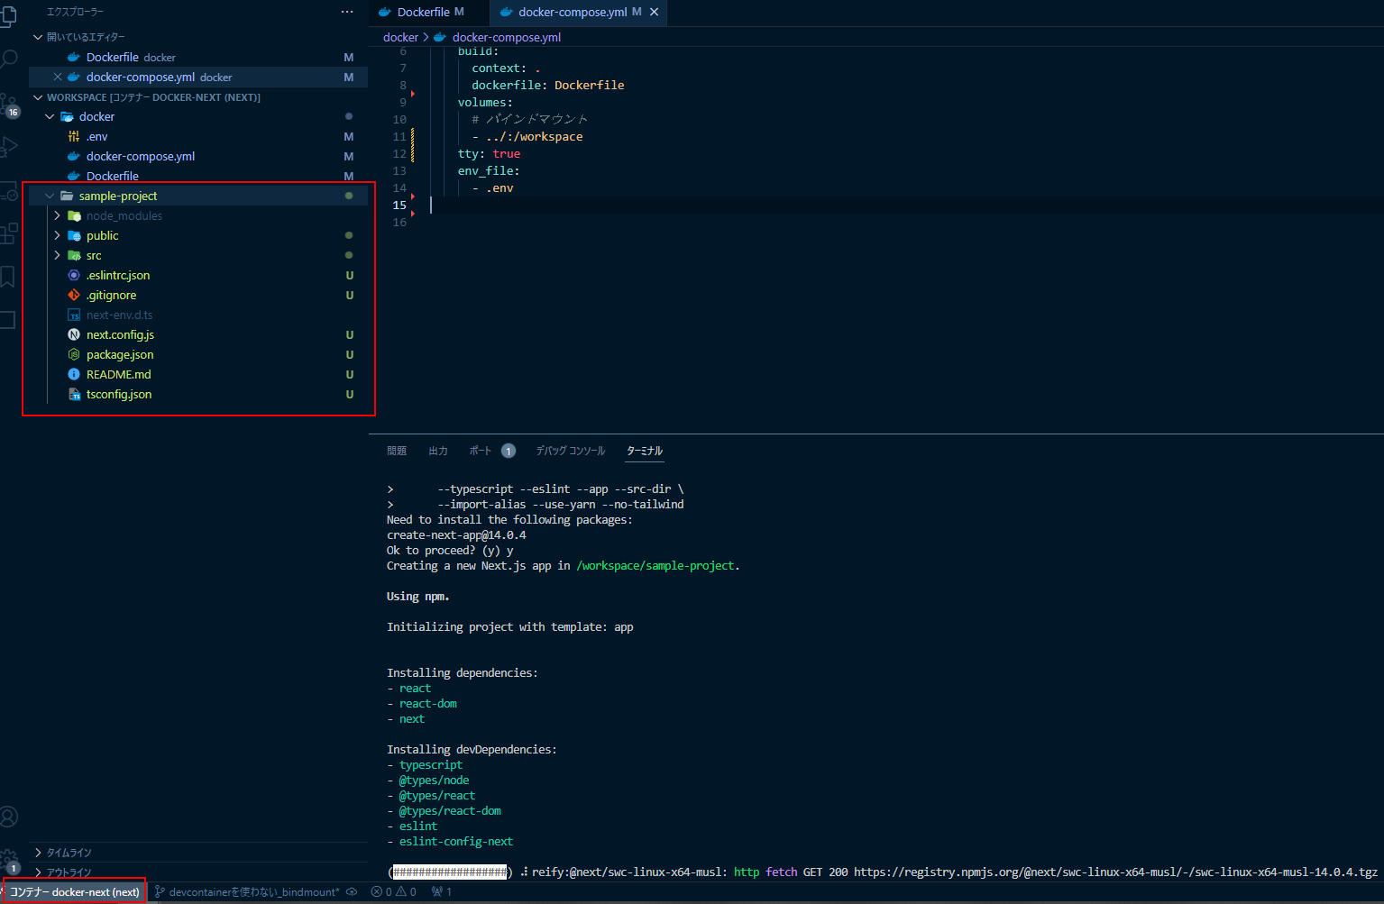
Task: Expand the node_modules folder
Action: click(58, 215)
